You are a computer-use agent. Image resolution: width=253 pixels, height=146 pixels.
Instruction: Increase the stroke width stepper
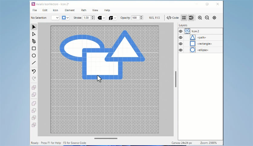pyautogui.click(x=93, y=17)
